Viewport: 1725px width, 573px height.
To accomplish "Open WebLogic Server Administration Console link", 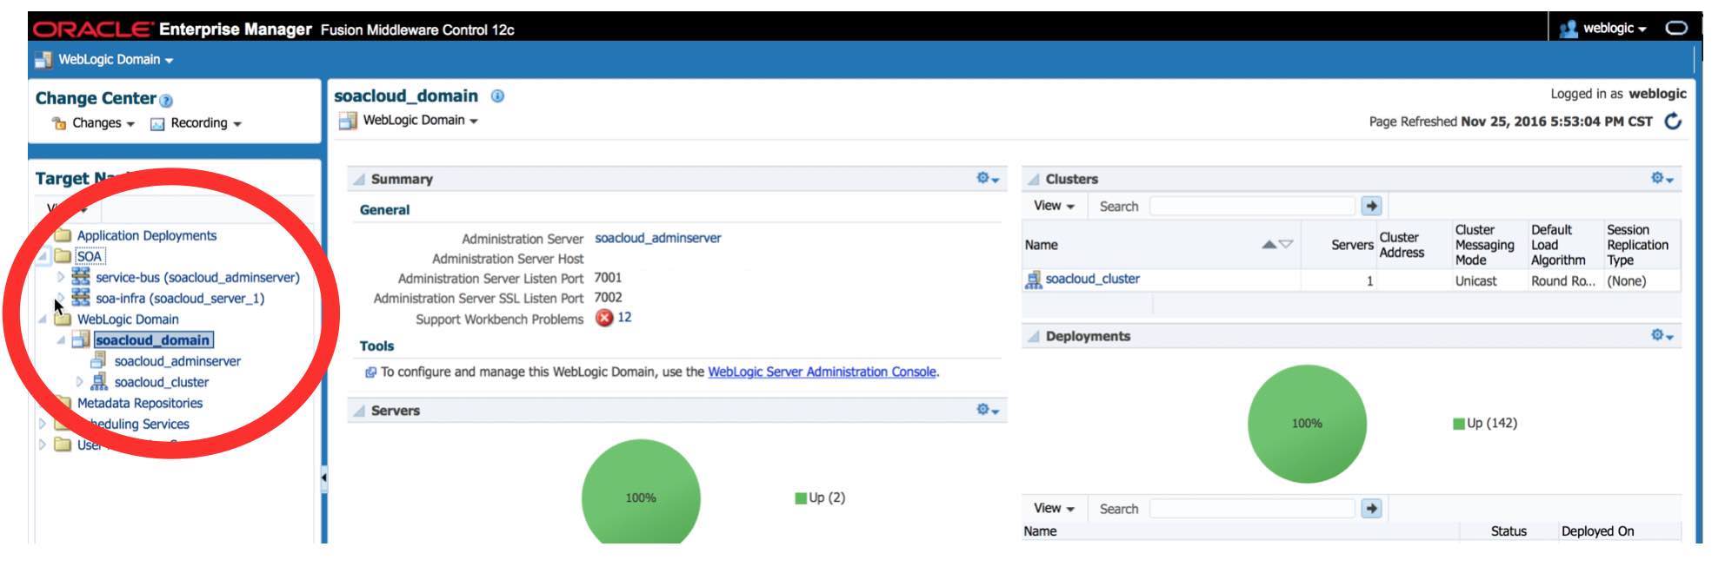I will 822,372.
